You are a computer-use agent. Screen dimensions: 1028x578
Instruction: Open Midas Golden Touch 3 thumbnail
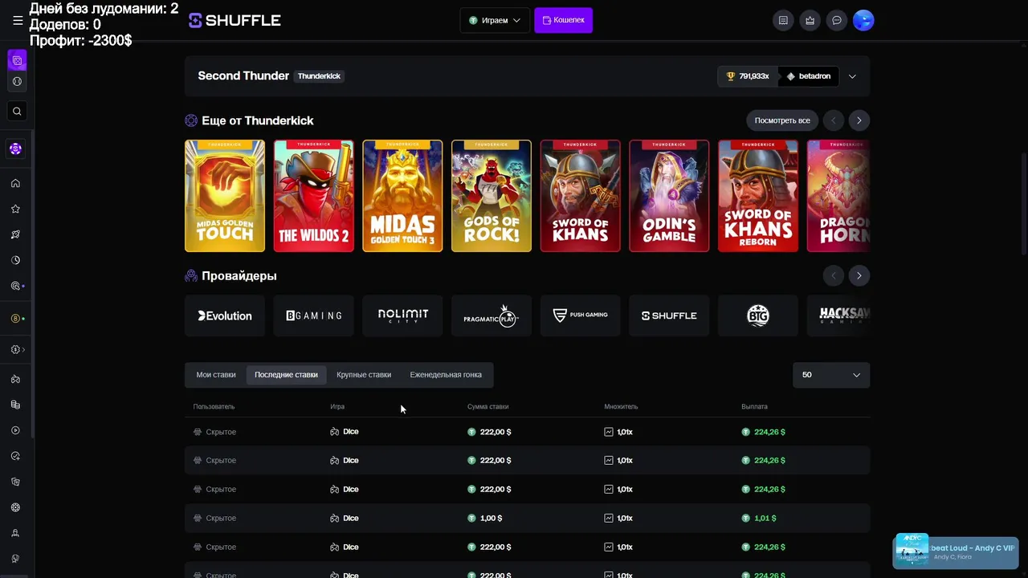pyautogui.click(x=402, y=196)
